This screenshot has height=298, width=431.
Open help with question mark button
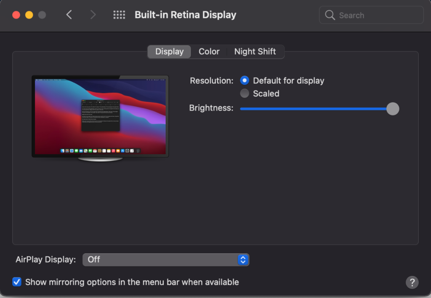412,282
